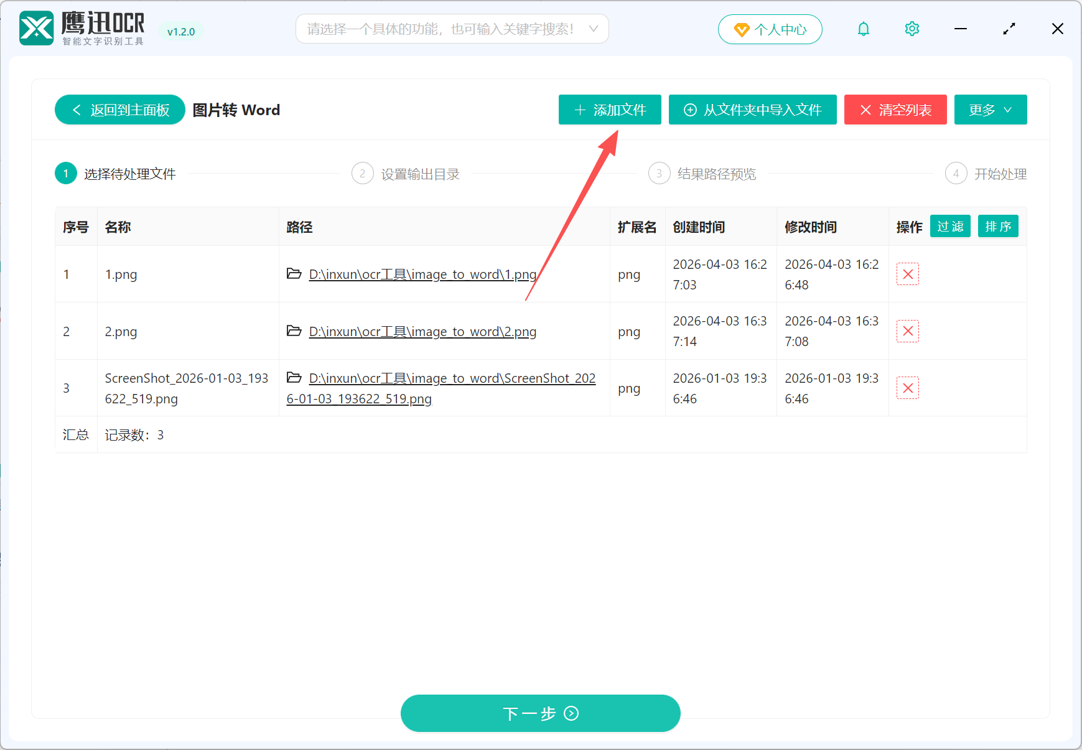Viewport: 1082px width, 750px height.
Task: Click the 鹰迅OCR logo icon
Action: [35, 27]
